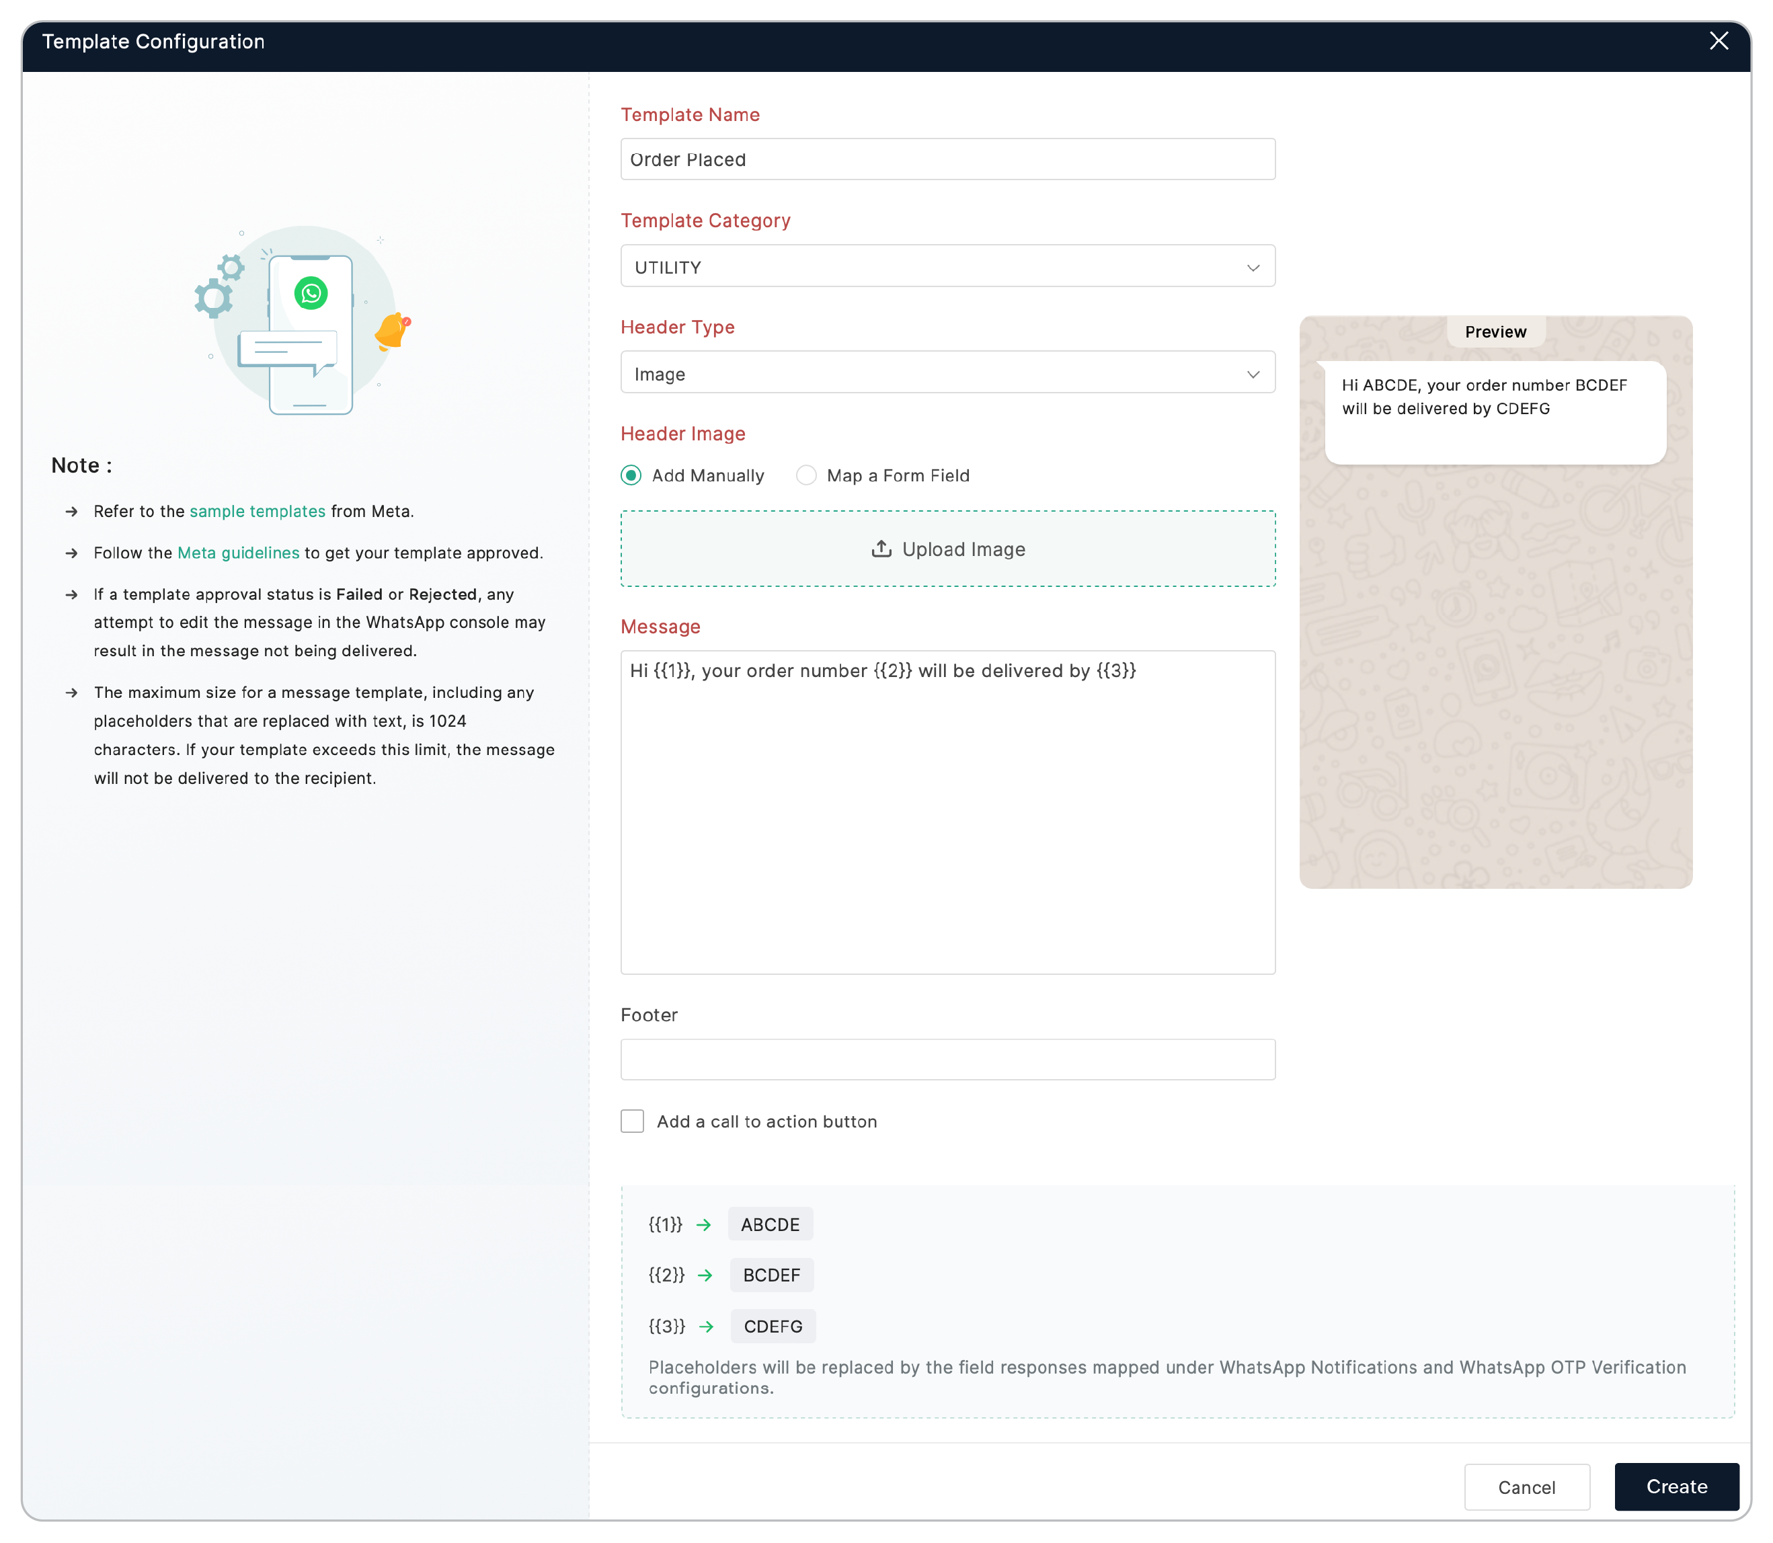Open the Meta guidelines link

point(239,553)
